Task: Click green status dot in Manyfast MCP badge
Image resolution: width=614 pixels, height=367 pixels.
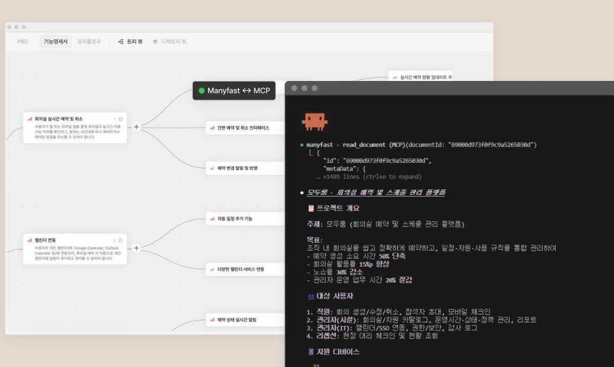Action: pyautogui.click(x=202, y=91)
